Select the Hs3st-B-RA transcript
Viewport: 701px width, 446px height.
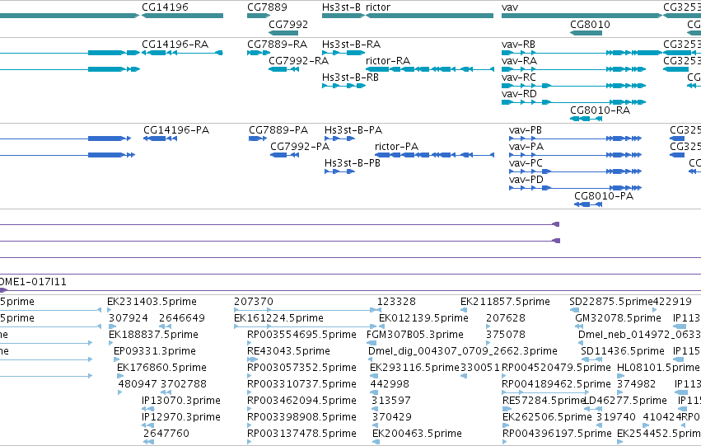[x=343, y=53]
